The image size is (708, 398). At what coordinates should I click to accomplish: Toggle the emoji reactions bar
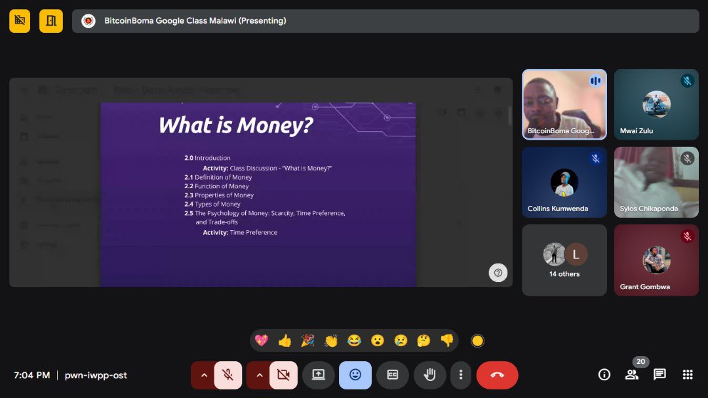tap(355, 375)
